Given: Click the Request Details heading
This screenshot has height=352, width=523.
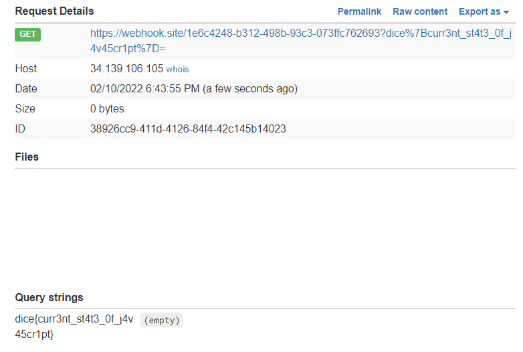Looking at the screenshot, I should tap(54, 11).
